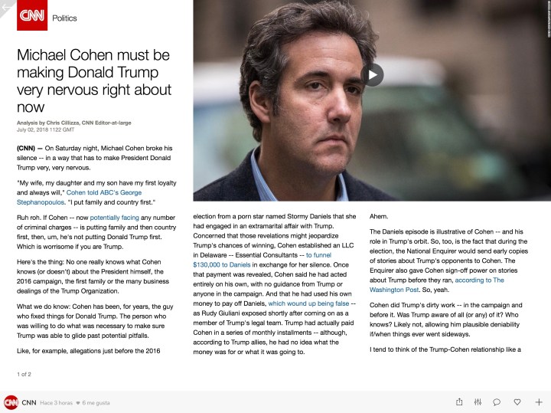Open the sliders tune icon
Image resolution: width=551 pixels, height=413 pixels.
coord(478,402)
